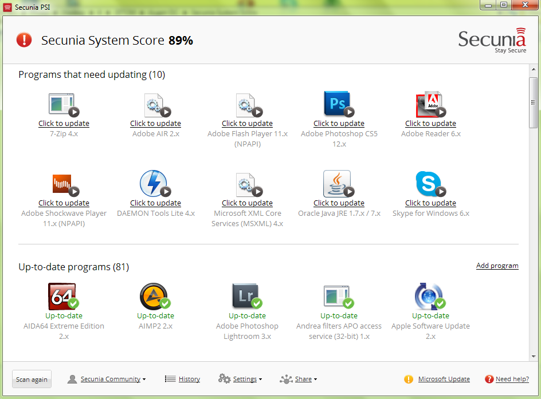Open the Adobe Photoshop CS5 icon
541x399 pixels.
coord(339,104)
